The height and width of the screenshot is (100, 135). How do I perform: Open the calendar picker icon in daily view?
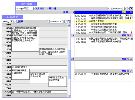point(69,22)
